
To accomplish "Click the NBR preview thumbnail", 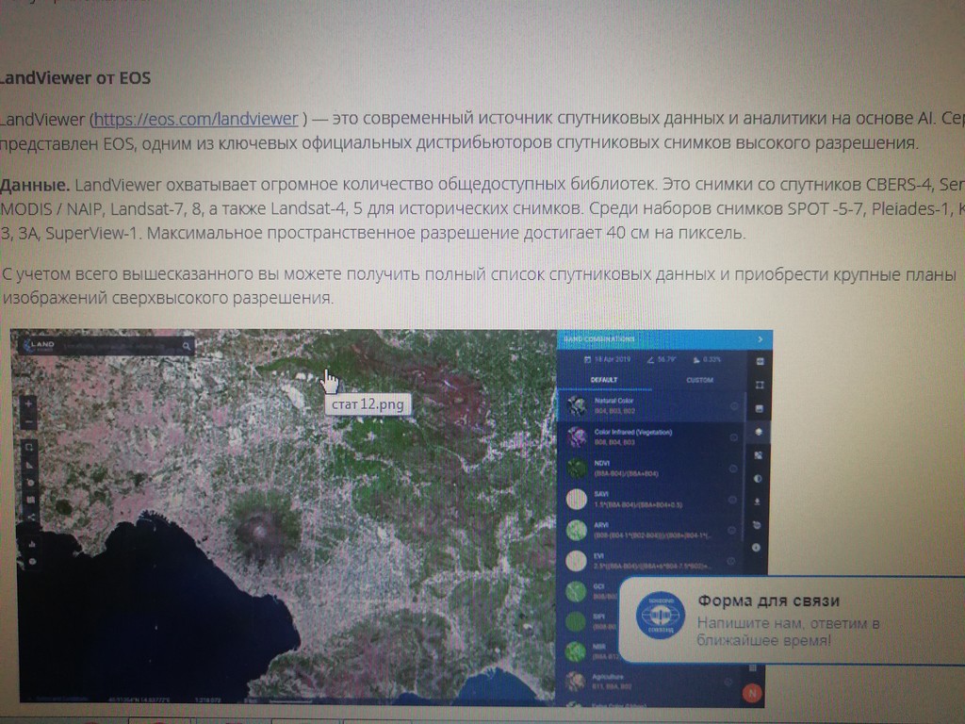I will 576,651.
